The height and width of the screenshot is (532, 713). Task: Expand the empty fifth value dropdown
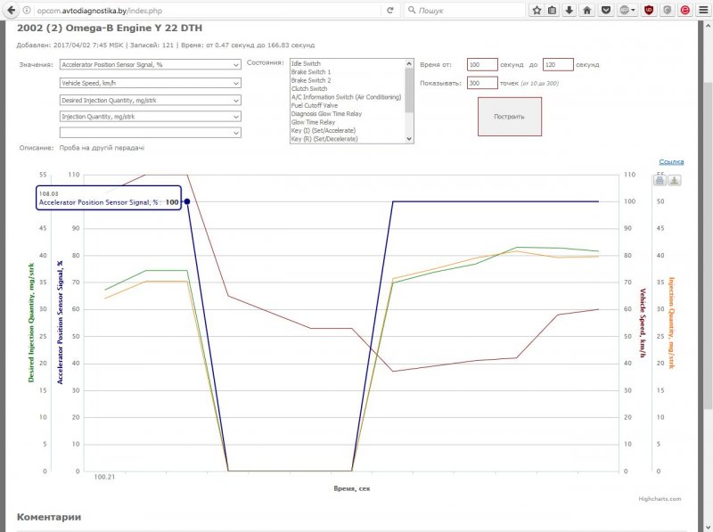150,132
